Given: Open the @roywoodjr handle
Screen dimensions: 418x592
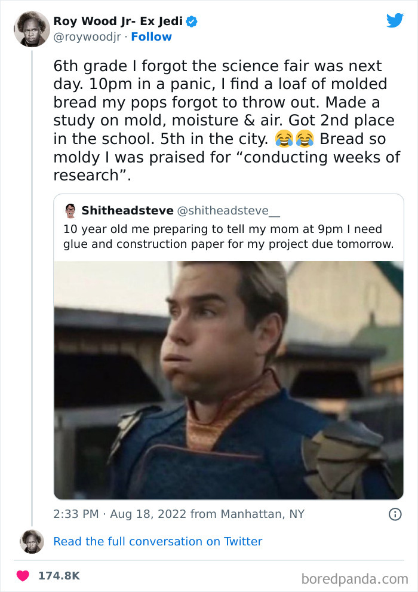Looking at the screenshot, I should click(87, 37).
